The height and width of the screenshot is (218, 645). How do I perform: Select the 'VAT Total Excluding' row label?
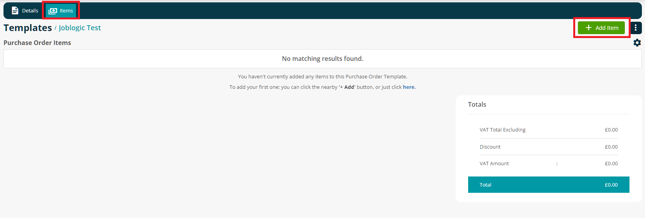[503, 130]
